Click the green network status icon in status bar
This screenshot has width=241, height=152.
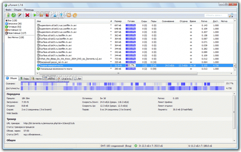pyautogui.click(x=136, y=146)
